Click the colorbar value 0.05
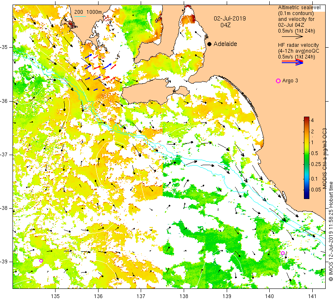Screen dimensions: 334x301 316,190
